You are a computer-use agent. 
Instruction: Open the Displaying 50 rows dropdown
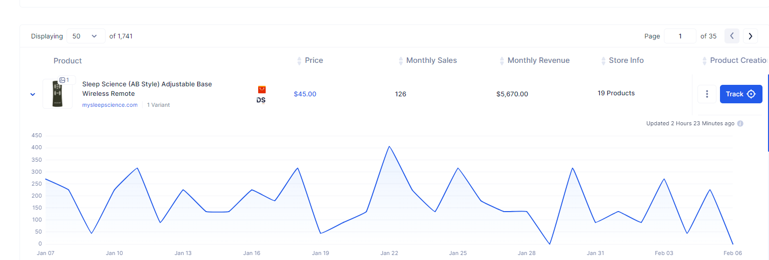click(x=86, y=36)
